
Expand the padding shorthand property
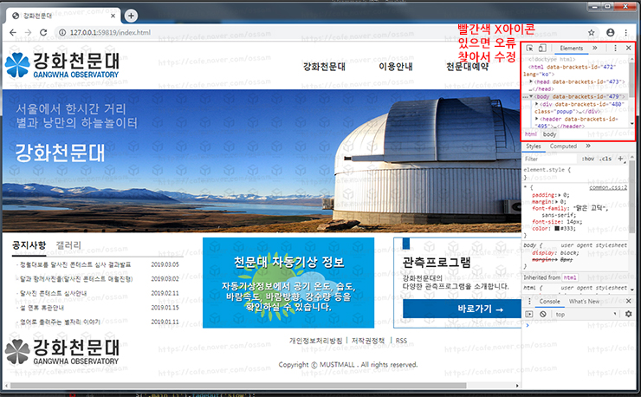point(560,195)
